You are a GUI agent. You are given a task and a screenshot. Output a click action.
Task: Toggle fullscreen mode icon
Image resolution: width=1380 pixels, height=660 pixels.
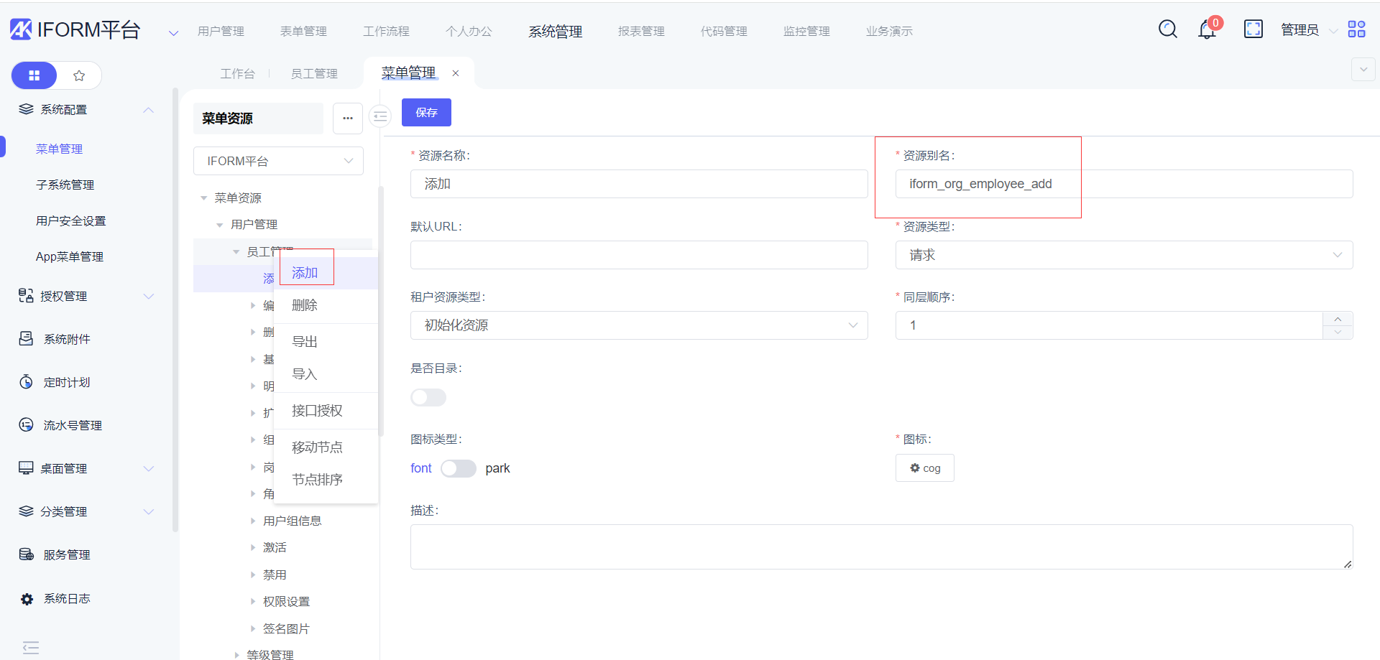tap(1253, 29)
